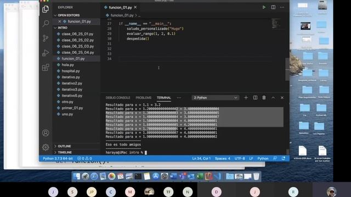The width and height of the screenshot is (351, 197).
Task: Open Launchpad from the Dock
Action: point(86,176)
